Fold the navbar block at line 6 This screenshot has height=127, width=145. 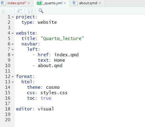point(13,44)
